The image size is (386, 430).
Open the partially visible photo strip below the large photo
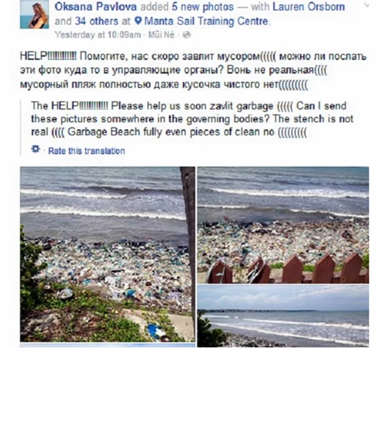point(107,345)
